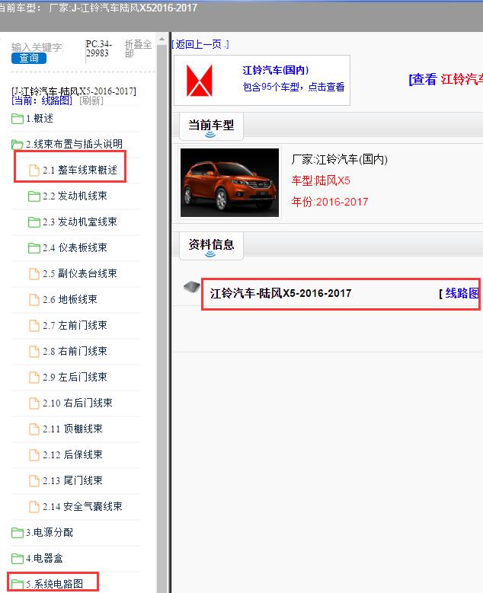Open 2.1 整车线束概述 document
This screenshot has width=483, height=593.
pos(80,171)
